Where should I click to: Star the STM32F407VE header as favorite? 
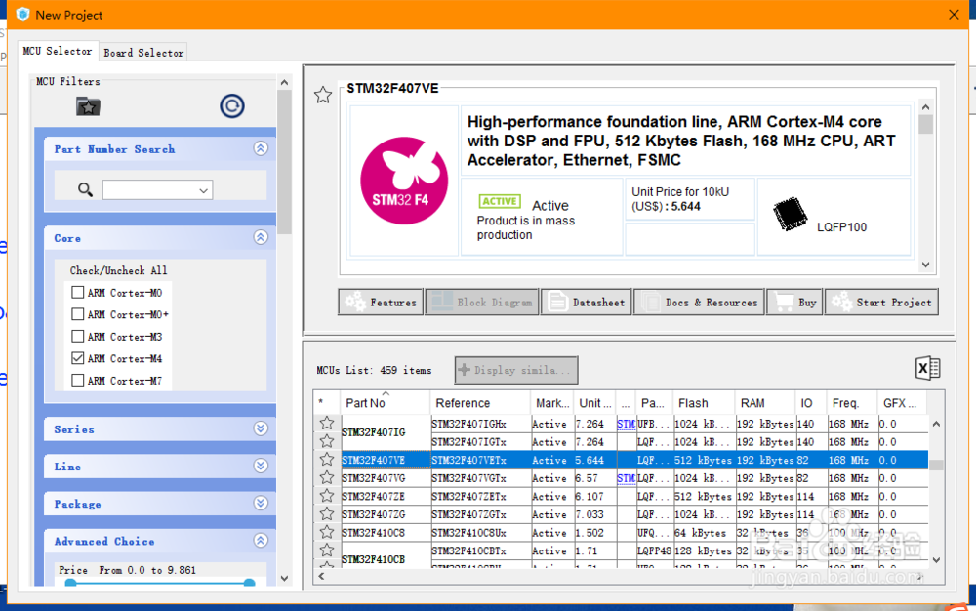point(322,96)
